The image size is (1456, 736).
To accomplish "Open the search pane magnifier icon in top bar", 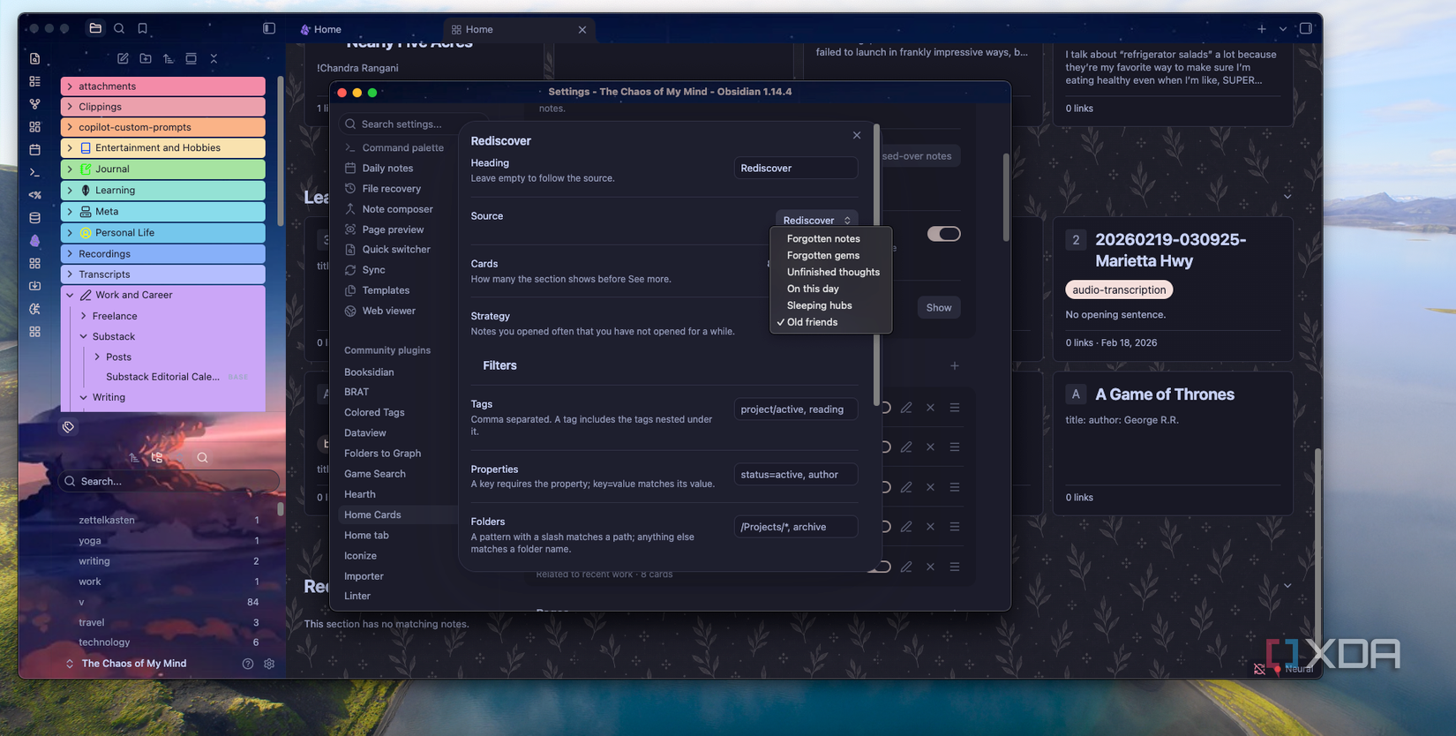I will [x=119, y=28].
